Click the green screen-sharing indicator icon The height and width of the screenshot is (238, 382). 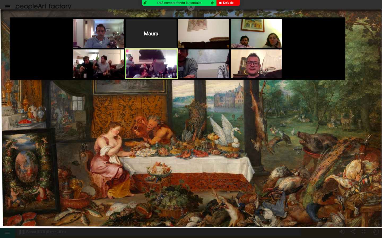[145, 3]
